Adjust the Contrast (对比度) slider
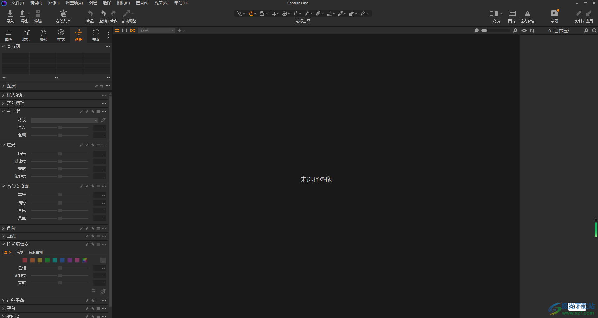The height and width of the screenshot is (318, 598). (x=60, y=161)
